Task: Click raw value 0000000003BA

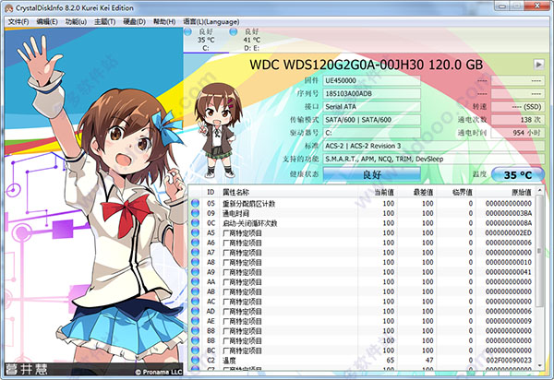Action: [x=509, y=213]
